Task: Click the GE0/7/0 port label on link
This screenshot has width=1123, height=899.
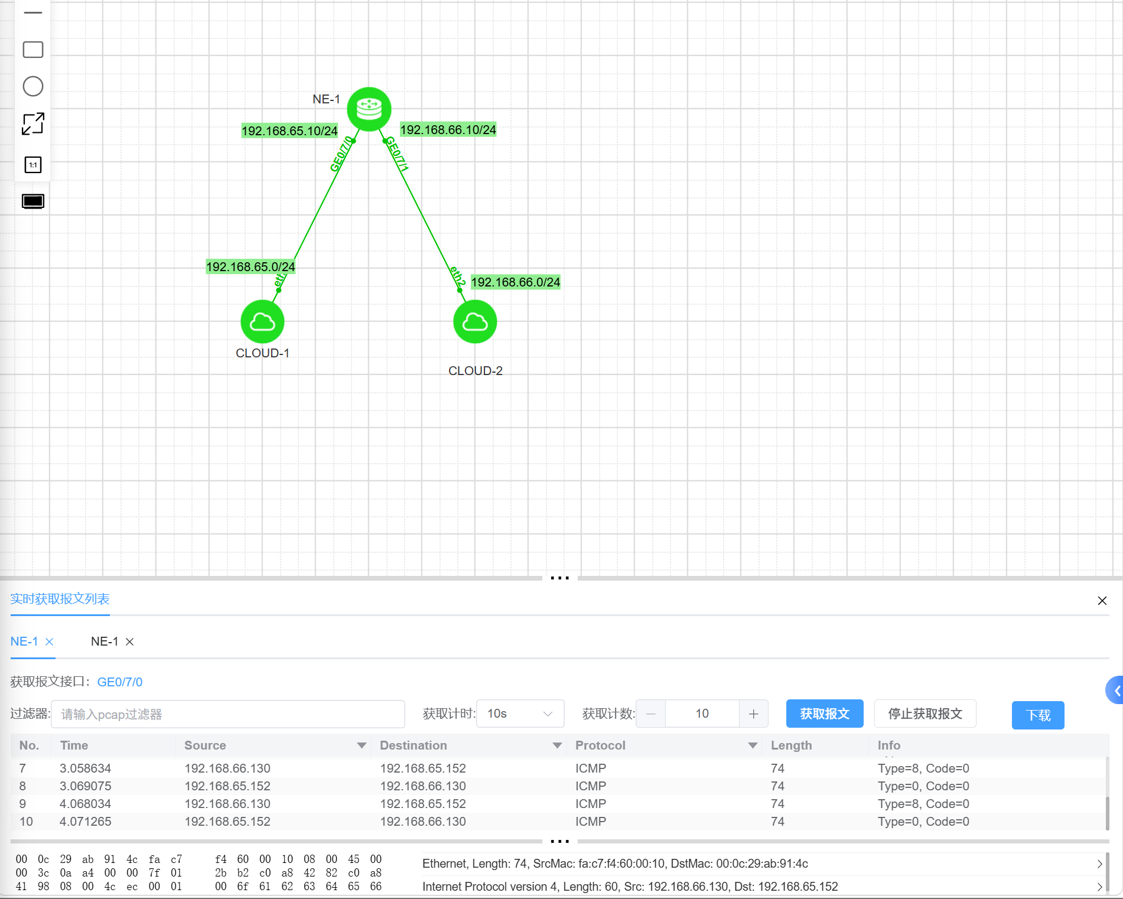Action: point(341,154)
